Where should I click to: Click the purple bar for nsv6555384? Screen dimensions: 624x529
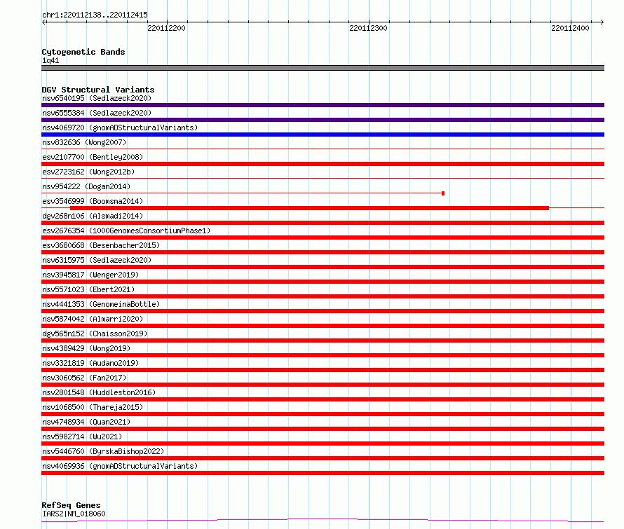tap(323, 120)
